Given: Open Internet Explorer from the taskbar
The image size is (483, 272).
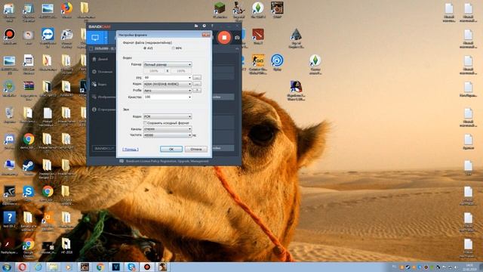Looking at the screenshot, I should point(38,267).
